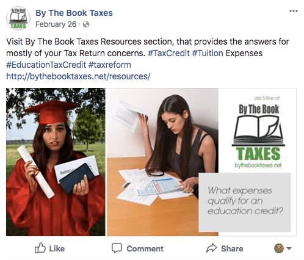The image size is (304, 260).
Task: Follow the #Tuition hashtag
Action: 208,53
